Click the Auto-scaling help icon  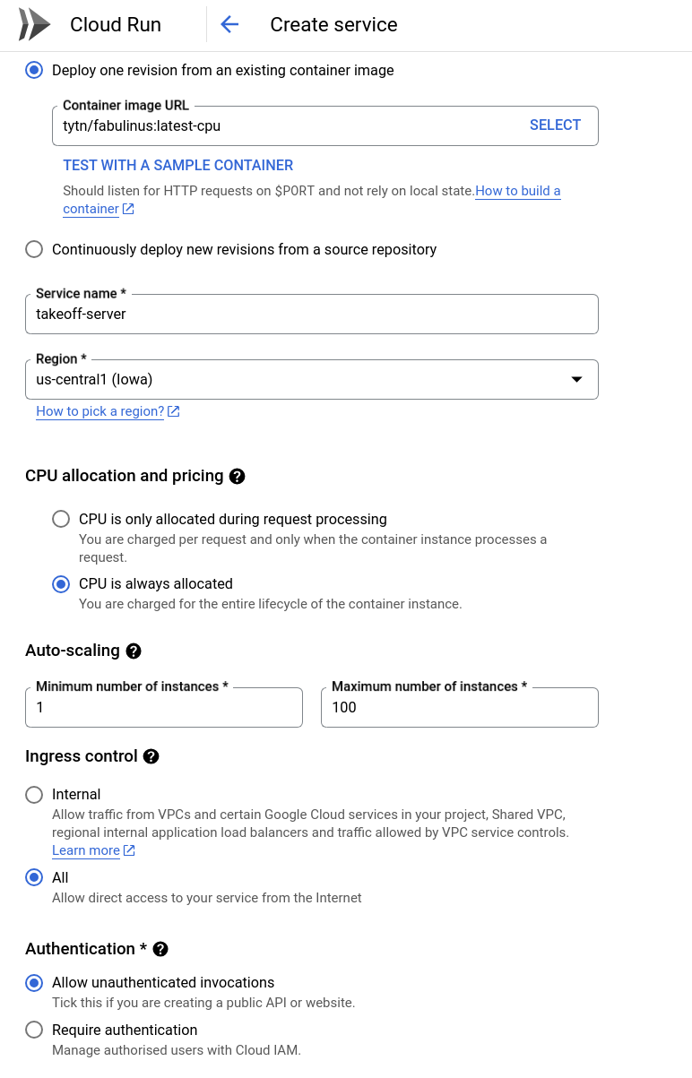(133, 651)
